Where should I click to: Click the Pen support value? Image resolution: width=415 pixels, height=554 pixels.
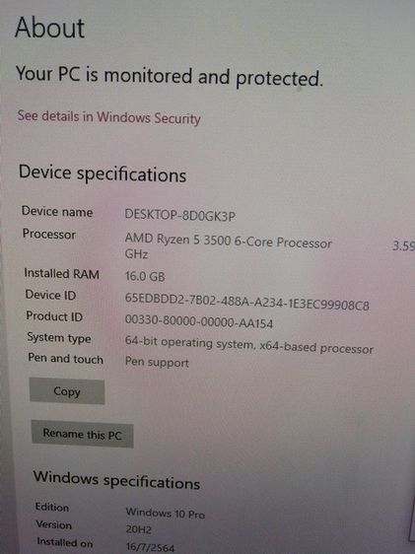click(x=157, y=363)
